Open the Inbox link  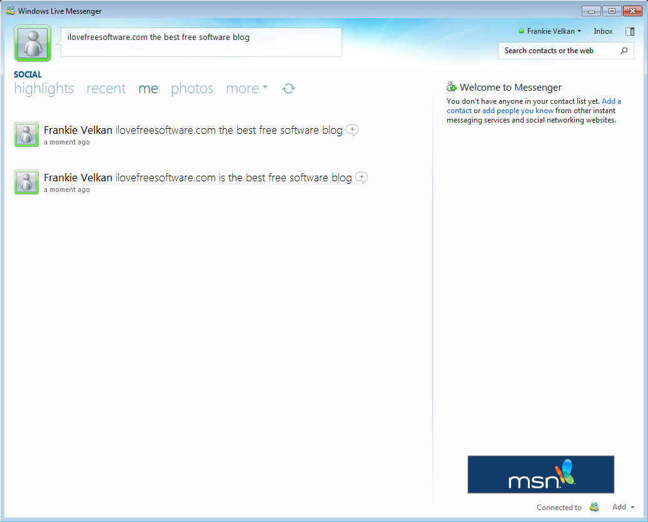[603, 31]
